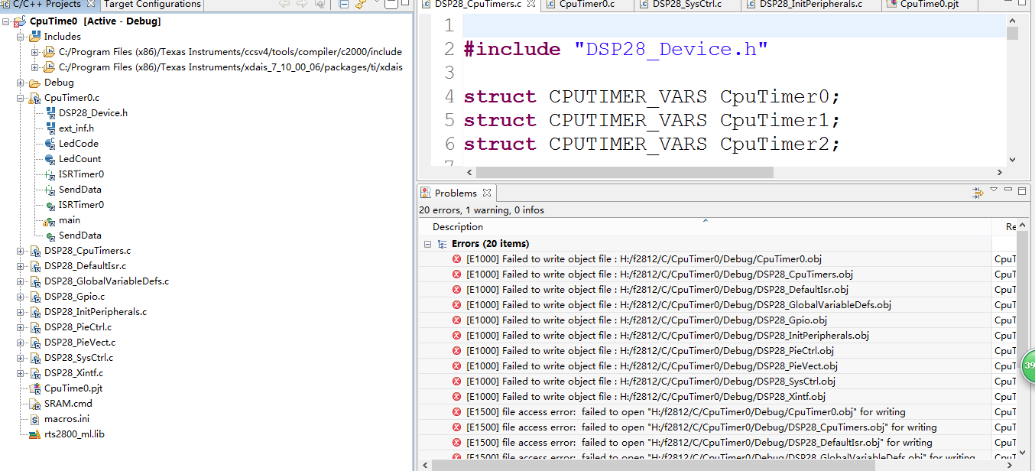Click the DSP28_Gpio.c file icon
The height and width of the screenshot is (471, 1035).
(35, 297)
